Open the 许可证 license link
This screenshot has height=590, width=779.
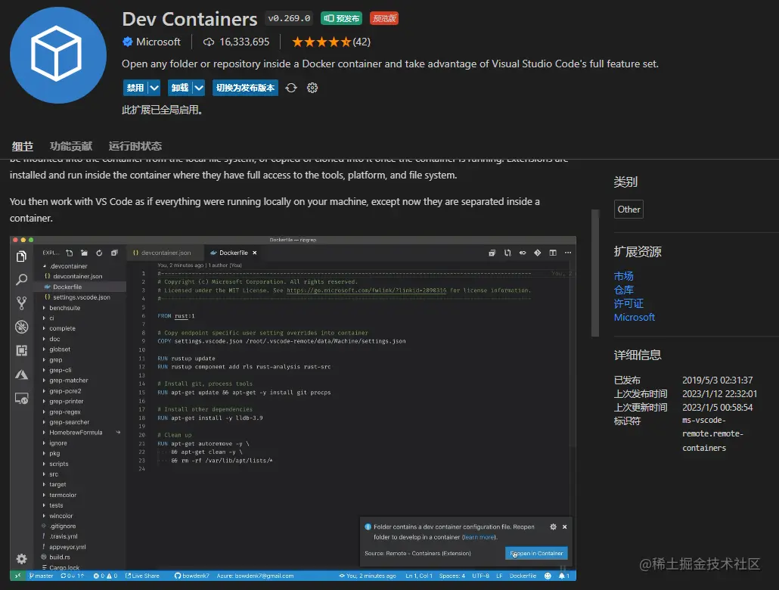pos(628,303)
